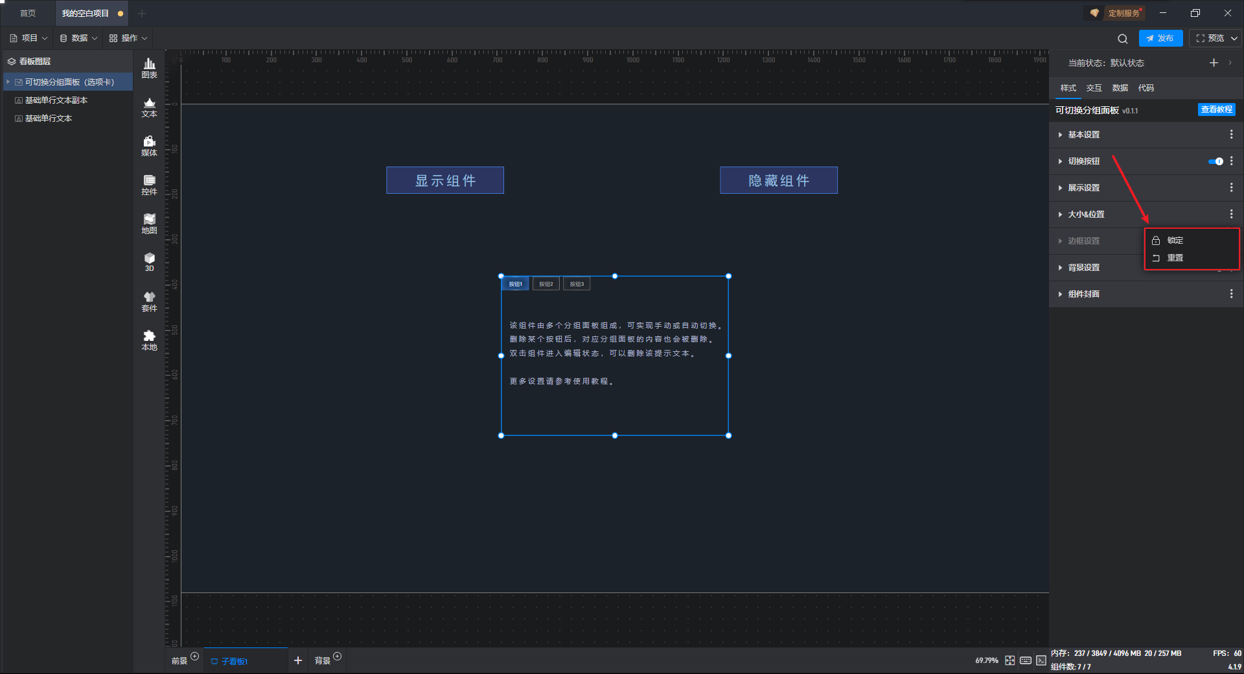
Task: Click the 查看教程 tutorial button
Action: [1216, 110]
